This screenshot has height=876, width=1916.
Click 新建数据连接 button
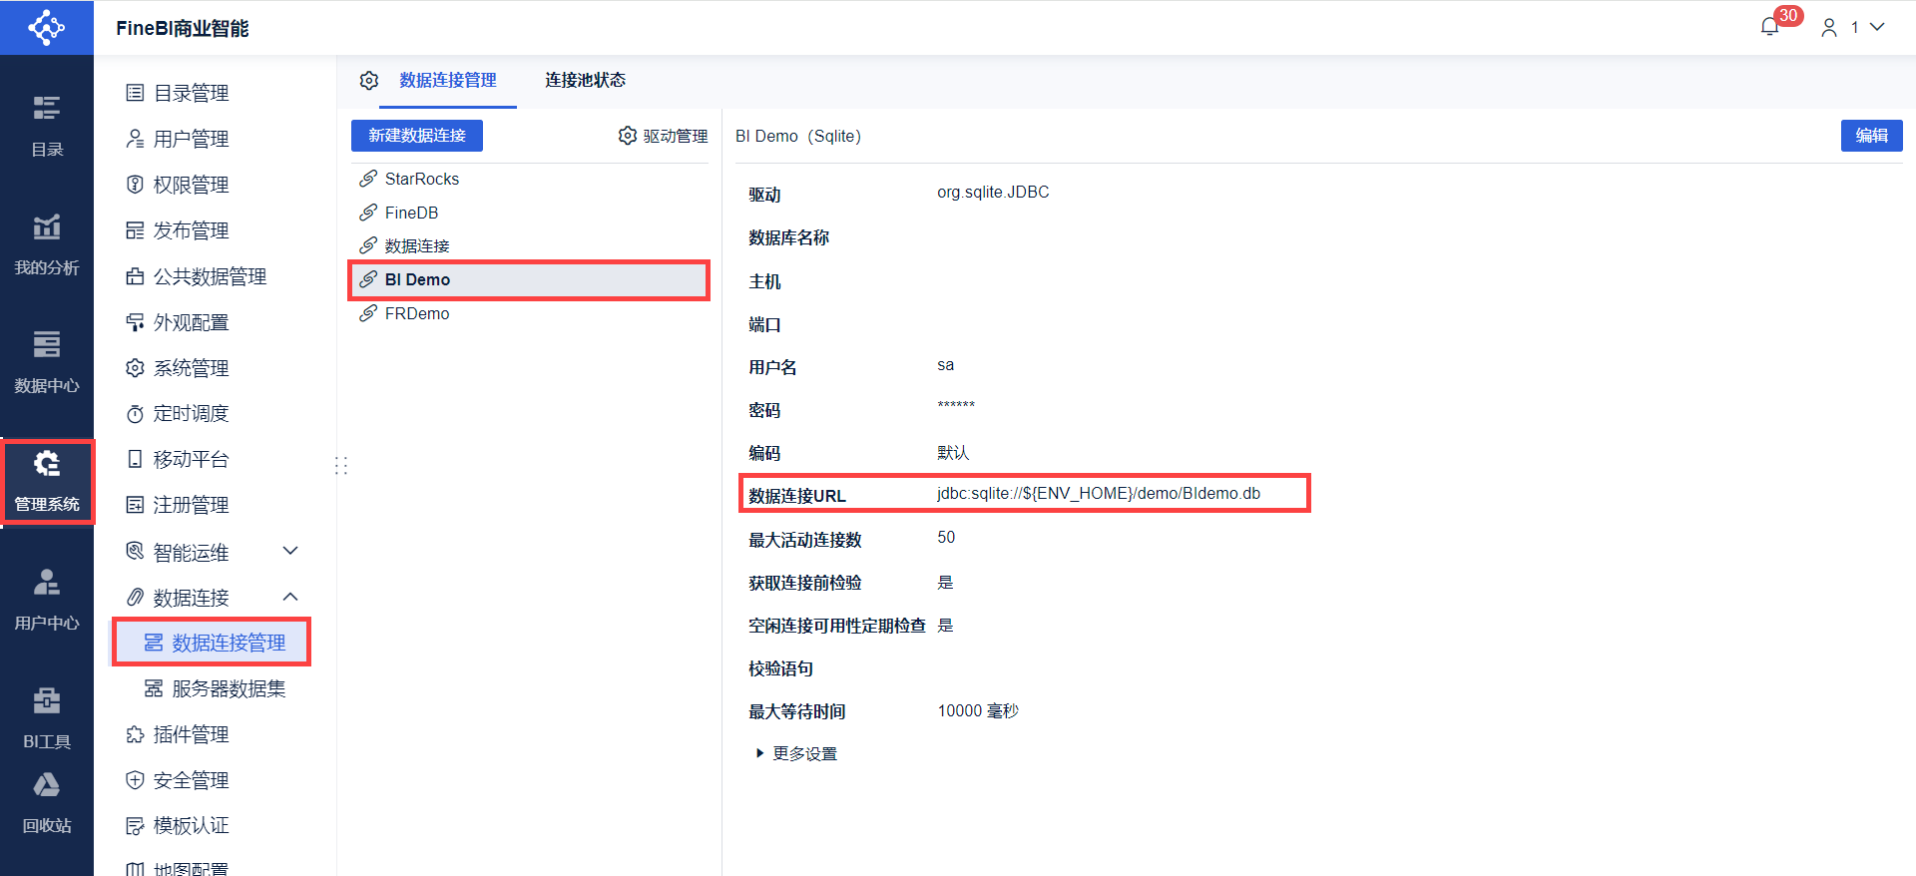[x=417, y=136]
